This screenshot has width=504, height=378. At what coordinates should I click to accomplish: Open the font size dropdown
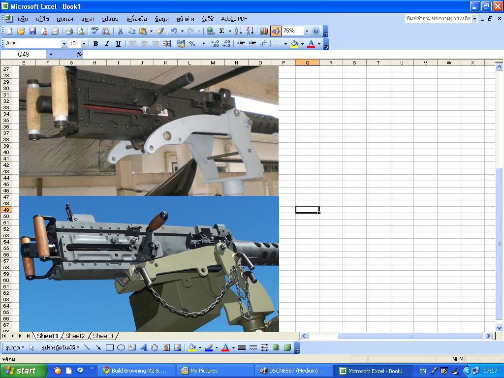click(84, 44)
